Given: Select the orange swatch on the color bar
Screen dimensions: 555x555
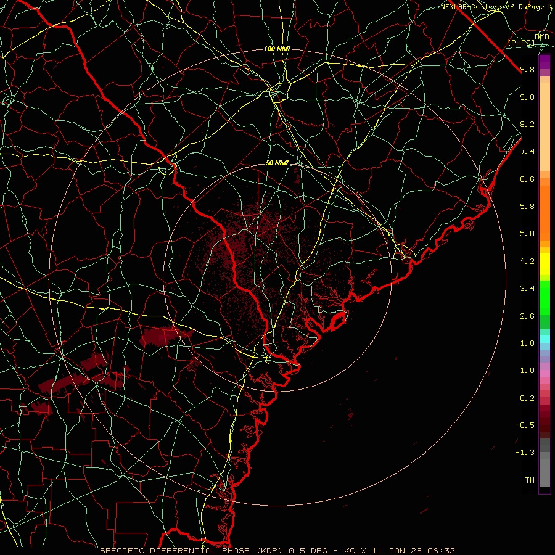Looking at the screenshot, I should (545, 212).
